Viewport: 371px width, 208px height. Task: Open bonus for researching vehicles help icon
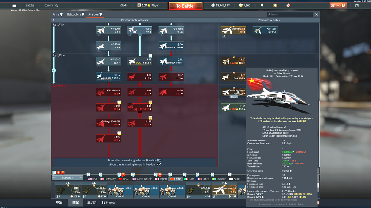[160, 160]
